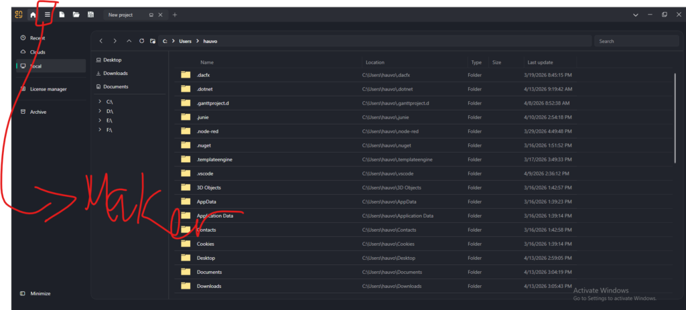
Task: Expand the D:\ drive tree node
Action: pos(99,110)
